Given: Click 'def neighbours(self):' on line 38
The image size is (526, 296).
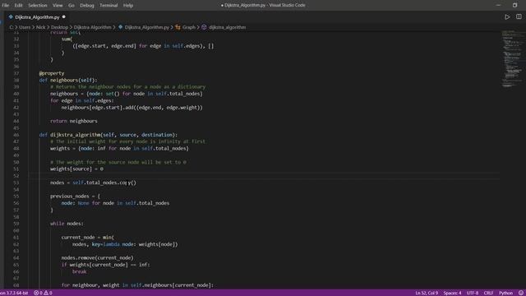Looking at the screenshot, I should coord(68,81).
